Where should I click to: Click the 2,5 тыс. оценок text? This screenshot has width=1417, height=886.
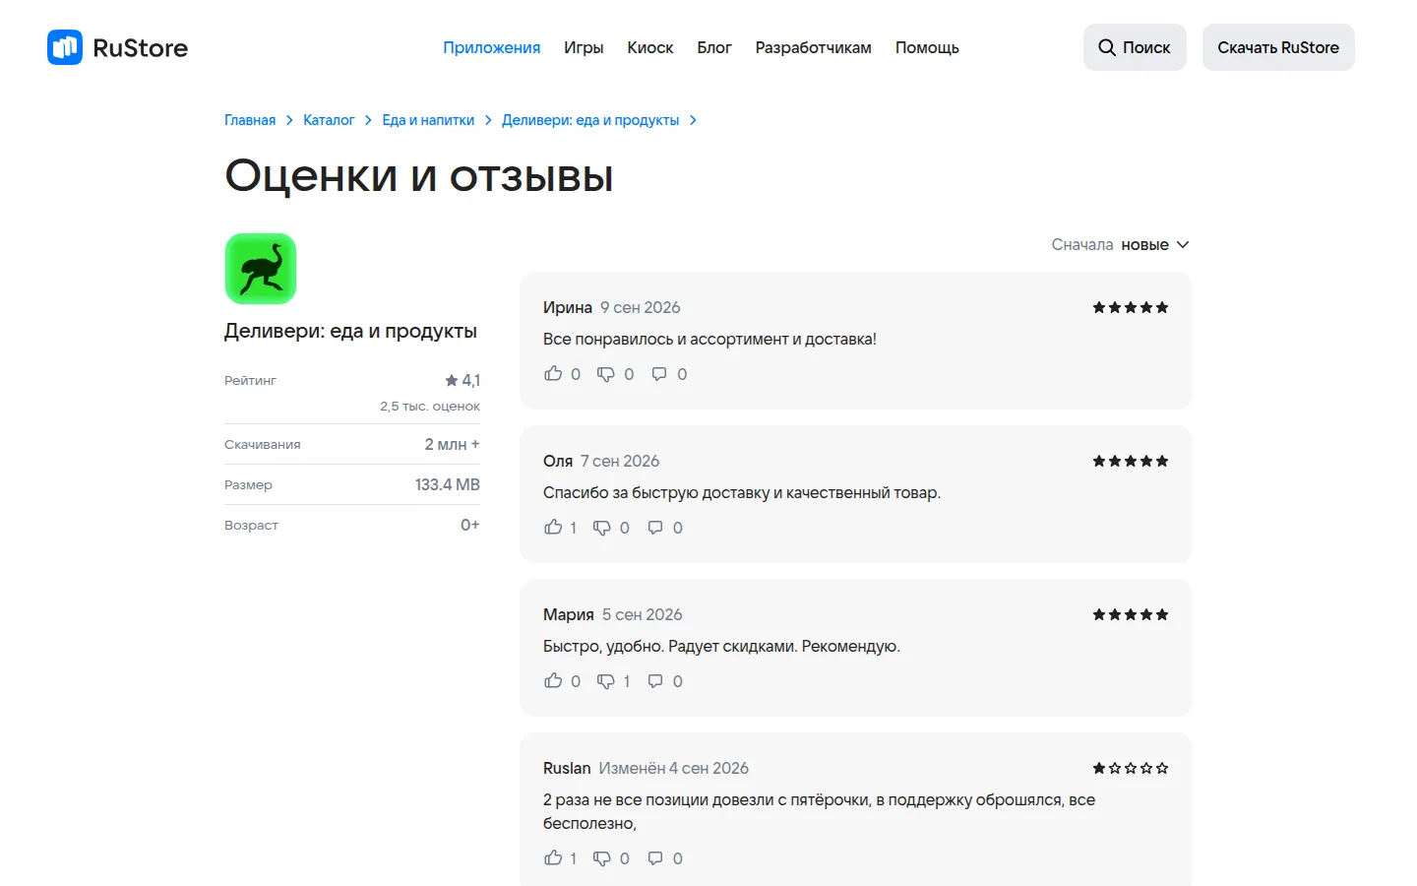(x=430, y=406)
